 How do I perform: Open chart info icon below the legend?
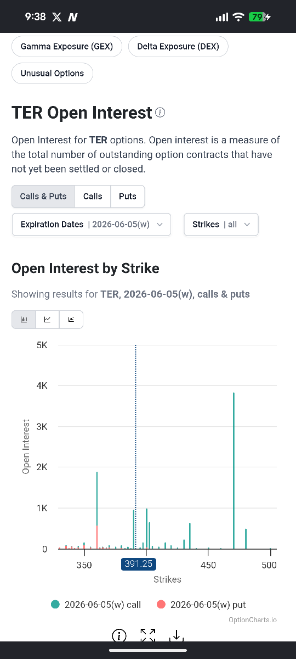point(119,635)
